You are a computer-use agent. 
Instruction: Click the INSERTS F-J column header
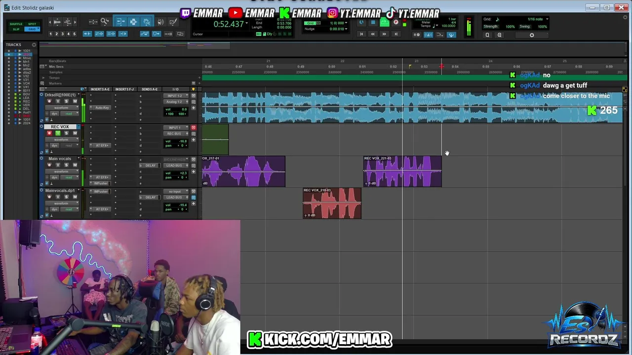[x=124, y=89]
